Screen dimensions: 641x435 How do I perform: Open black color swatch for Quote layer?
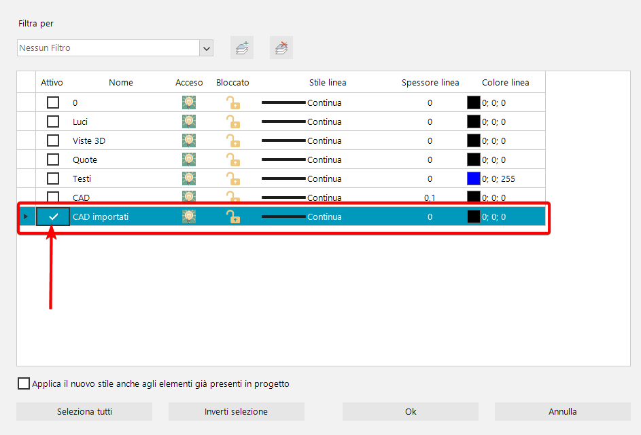click(473, 159)
